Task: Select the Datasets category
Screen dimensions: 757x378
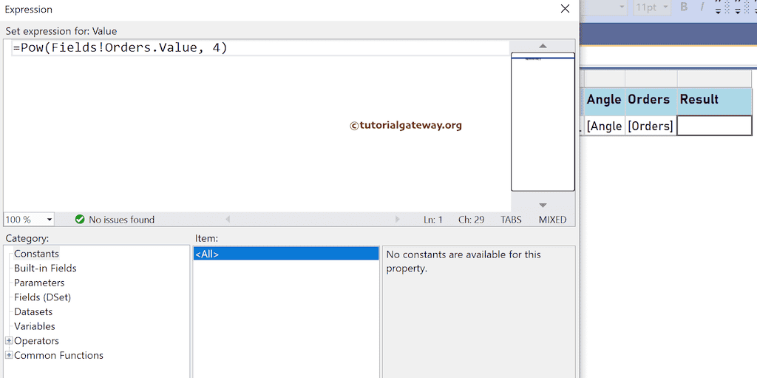Action: [33, 311]
